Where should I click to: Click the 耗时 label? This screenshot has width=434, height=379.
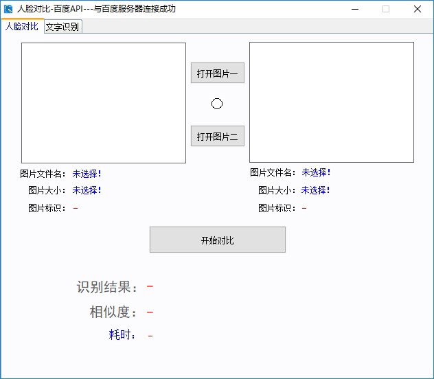122,334
